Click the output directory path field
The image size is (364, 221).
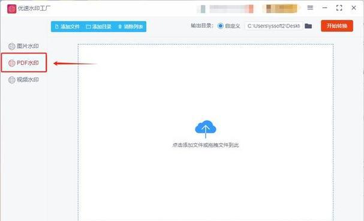274,26
